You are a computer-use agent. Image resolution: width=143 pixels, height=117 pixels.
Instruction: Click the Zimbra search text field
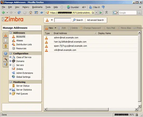pyautogui.click(x=63, y=20)
